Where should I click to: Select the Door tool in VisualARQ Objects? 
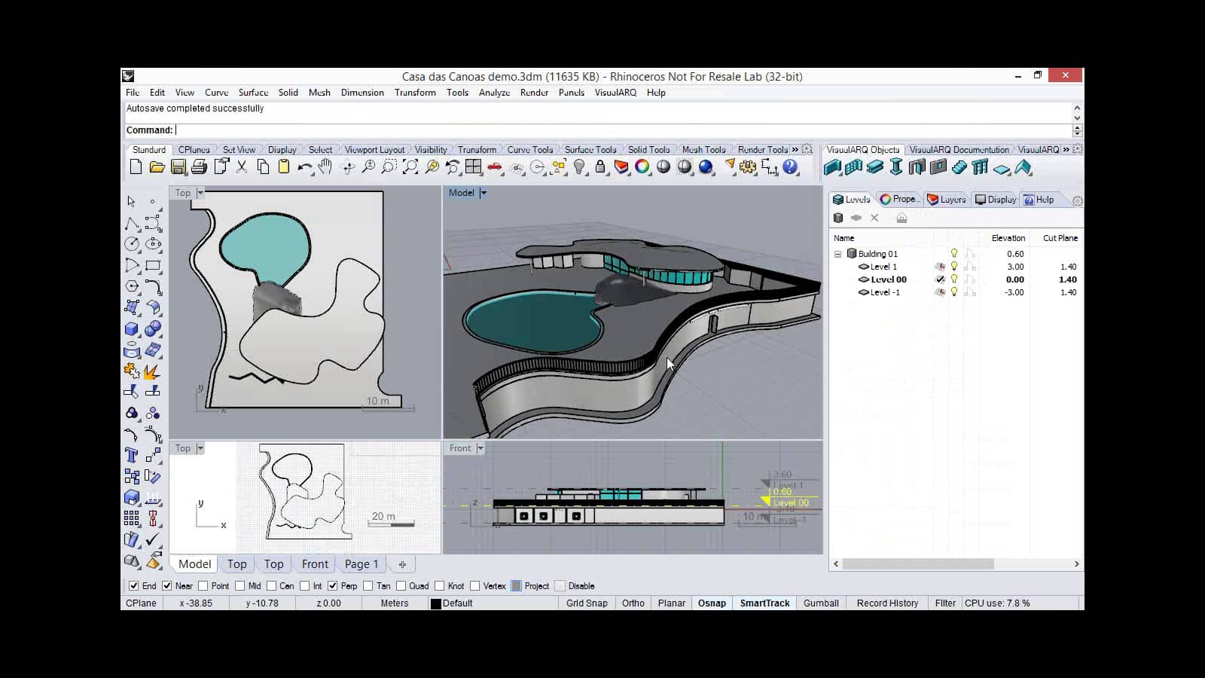click(917, 168)
